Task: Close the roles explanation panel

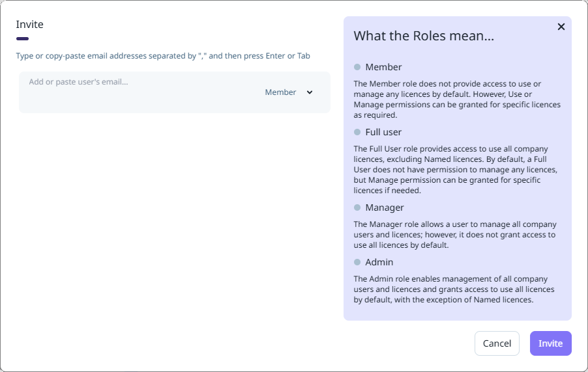Action: coord(561,27)
